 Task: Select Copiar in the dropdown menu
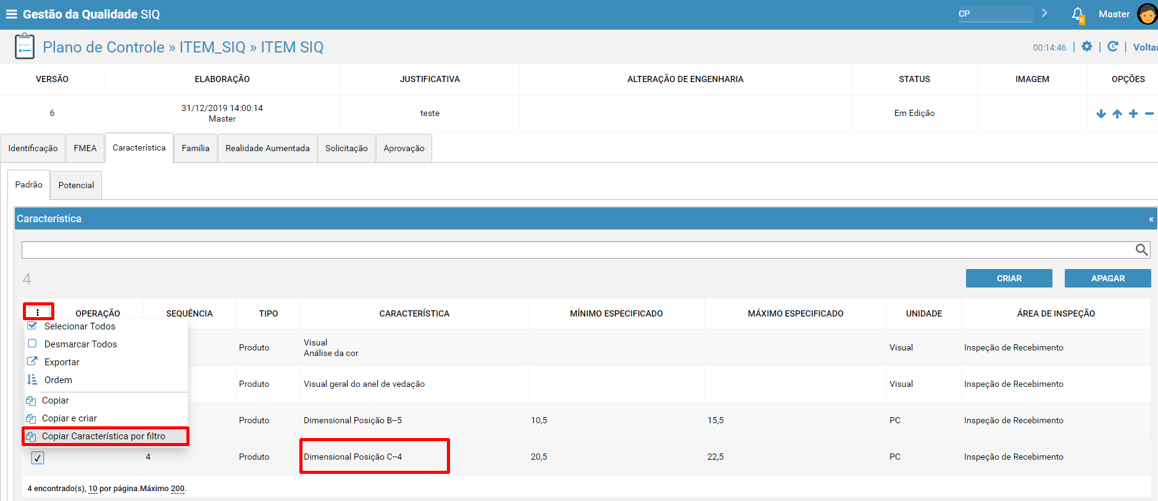55,400
